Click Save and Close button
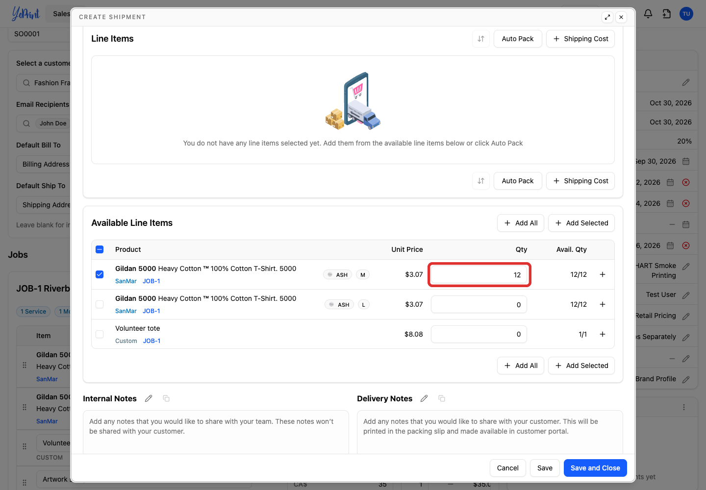The width and height of the screenshot is (706, 490). click(x=595, y=468)
